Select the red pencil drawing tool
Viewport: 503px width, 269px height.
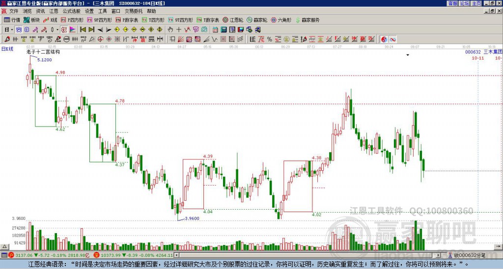point(6,39)
